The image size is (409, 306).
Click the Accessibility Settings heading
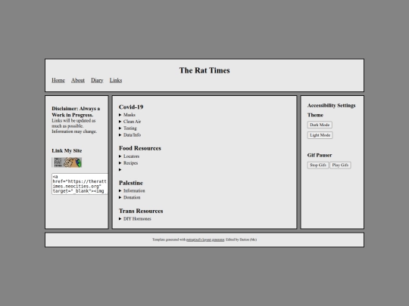(x=331, y=105)
